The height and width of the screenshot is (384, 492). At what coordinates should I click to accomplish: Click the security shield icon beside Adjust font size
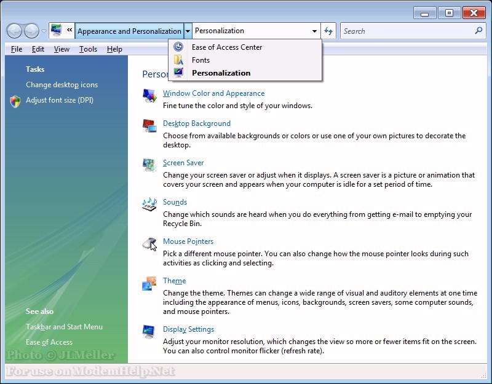tap(15, 101)
